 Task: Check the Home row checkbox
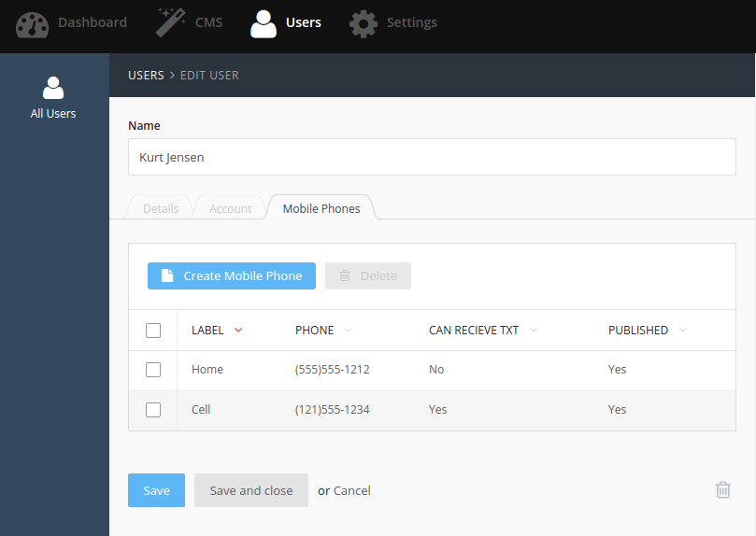pos(153,370)
